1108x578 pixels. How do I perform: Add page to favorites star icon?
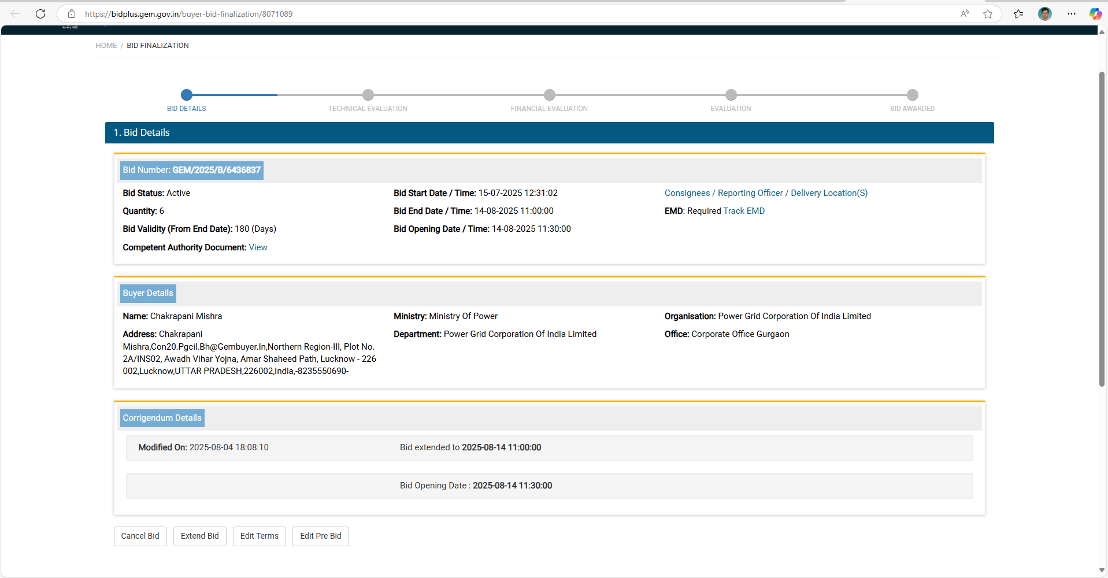click(988, 14)
